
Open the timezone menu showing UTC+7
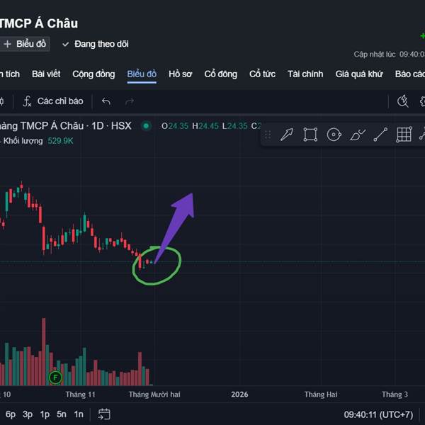pyautogui.click(x=378, y=414)
